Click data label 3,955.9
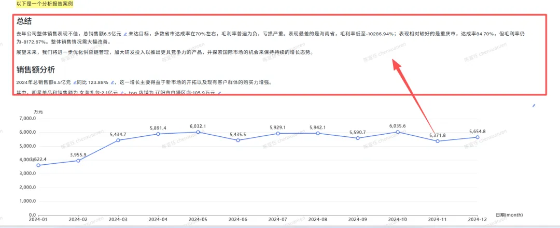The height and width of the screenshot is (228, 560). click(78, 154)
